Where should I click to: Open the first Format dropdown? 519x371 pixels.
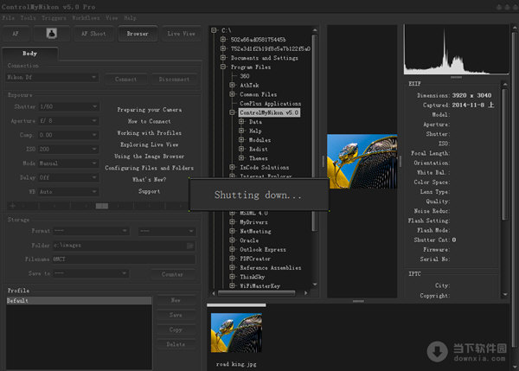click(x=91, y=231)
